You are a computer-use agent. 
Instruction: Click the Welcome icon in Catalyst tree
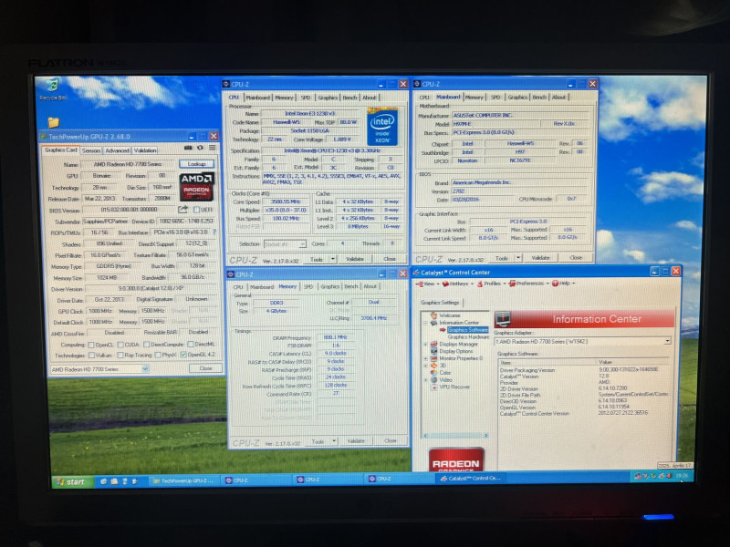[433, 315]
